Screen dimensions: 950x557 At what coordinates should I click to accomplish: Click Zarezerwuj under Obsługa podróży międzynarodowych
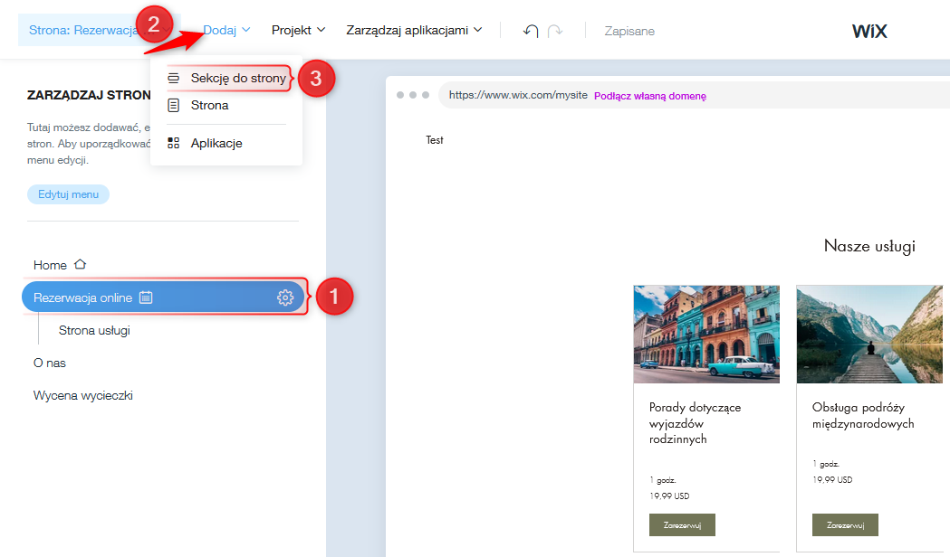845,525
